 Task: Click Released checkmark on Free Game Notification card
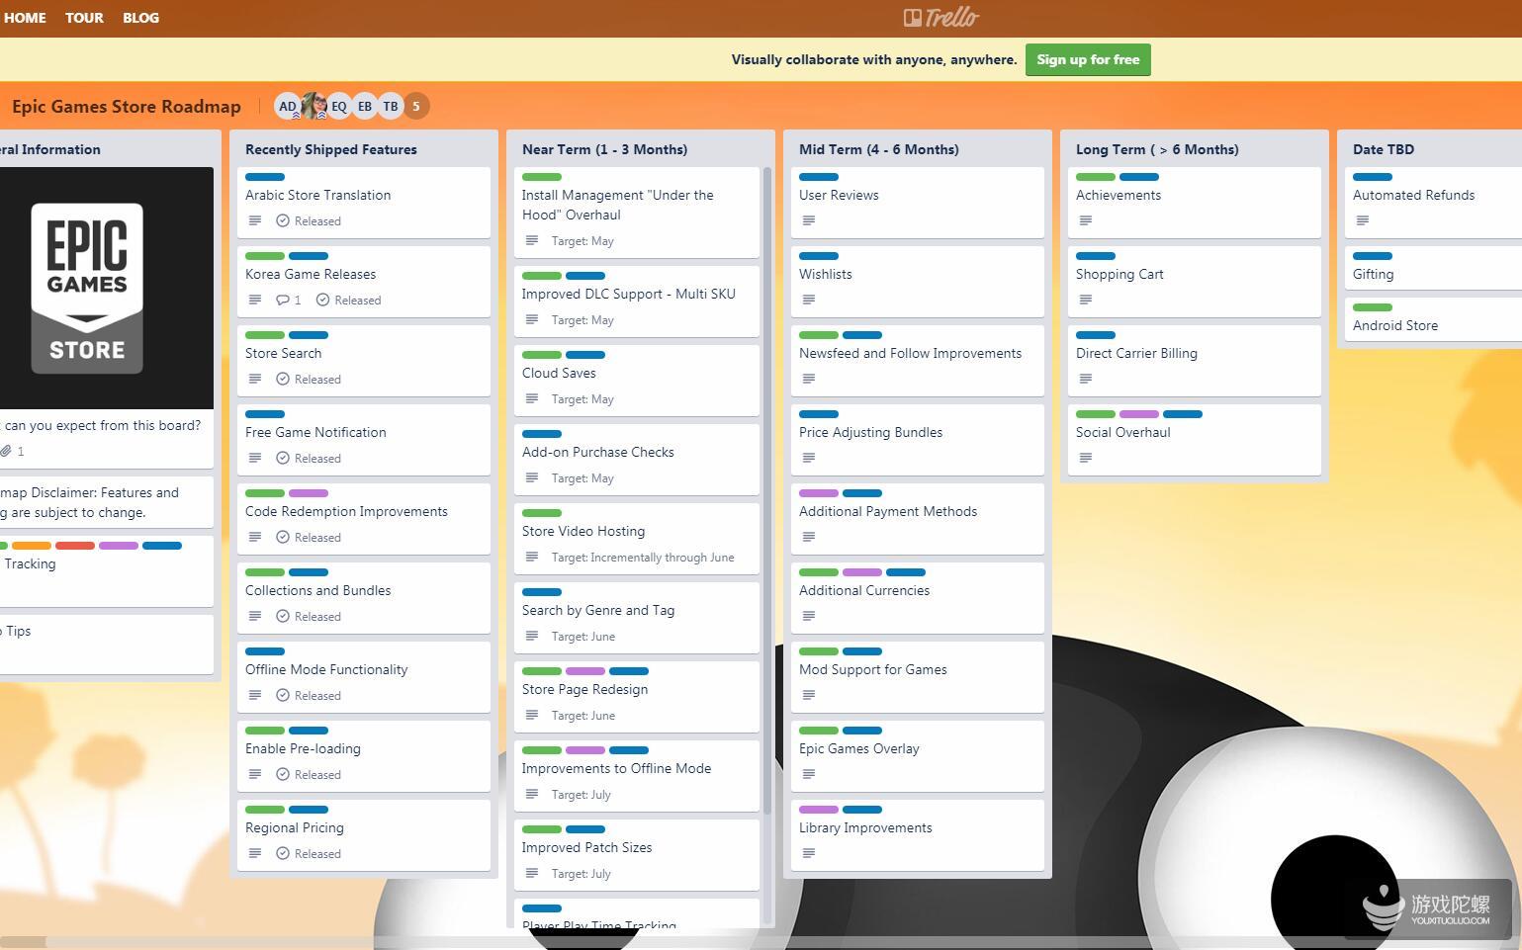click(283, 458)
